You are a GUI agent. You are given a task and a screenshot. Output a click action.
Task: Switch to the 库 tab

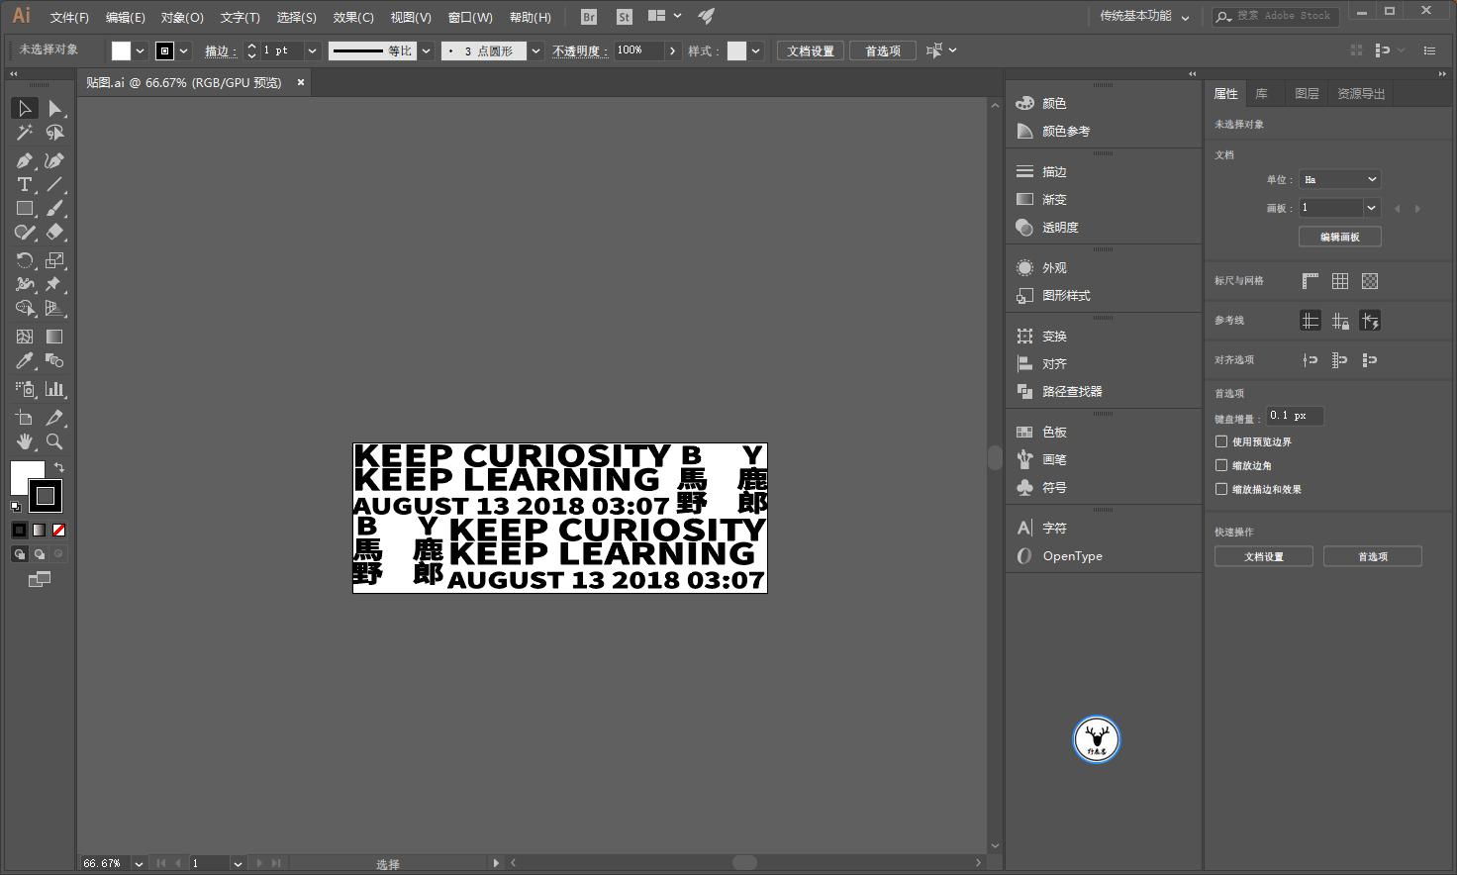tap(1261, 93)
